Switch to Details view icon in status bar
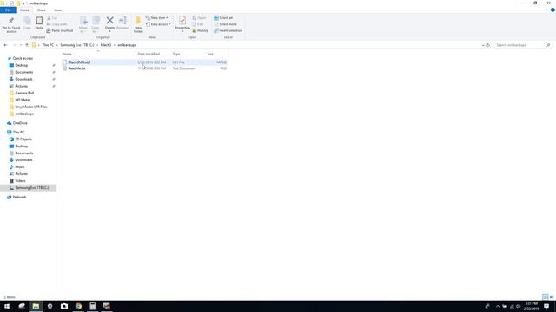This screenshot has height=312, width=556. pos(546,296)
